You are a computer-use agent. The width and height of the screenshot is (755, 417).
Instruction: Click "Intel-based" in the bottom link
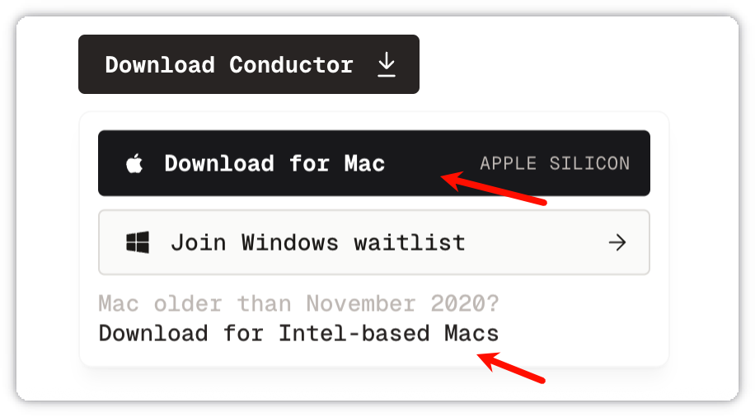tap(354, 333)
